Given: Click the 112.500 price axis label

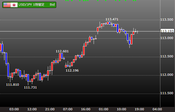Looking at the screenshot, I should coord(167,57).
